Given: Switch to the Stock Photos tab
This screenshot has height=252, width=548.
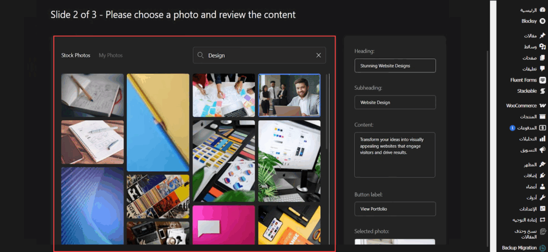Looking at the screenshot, I should coord(75,55).
